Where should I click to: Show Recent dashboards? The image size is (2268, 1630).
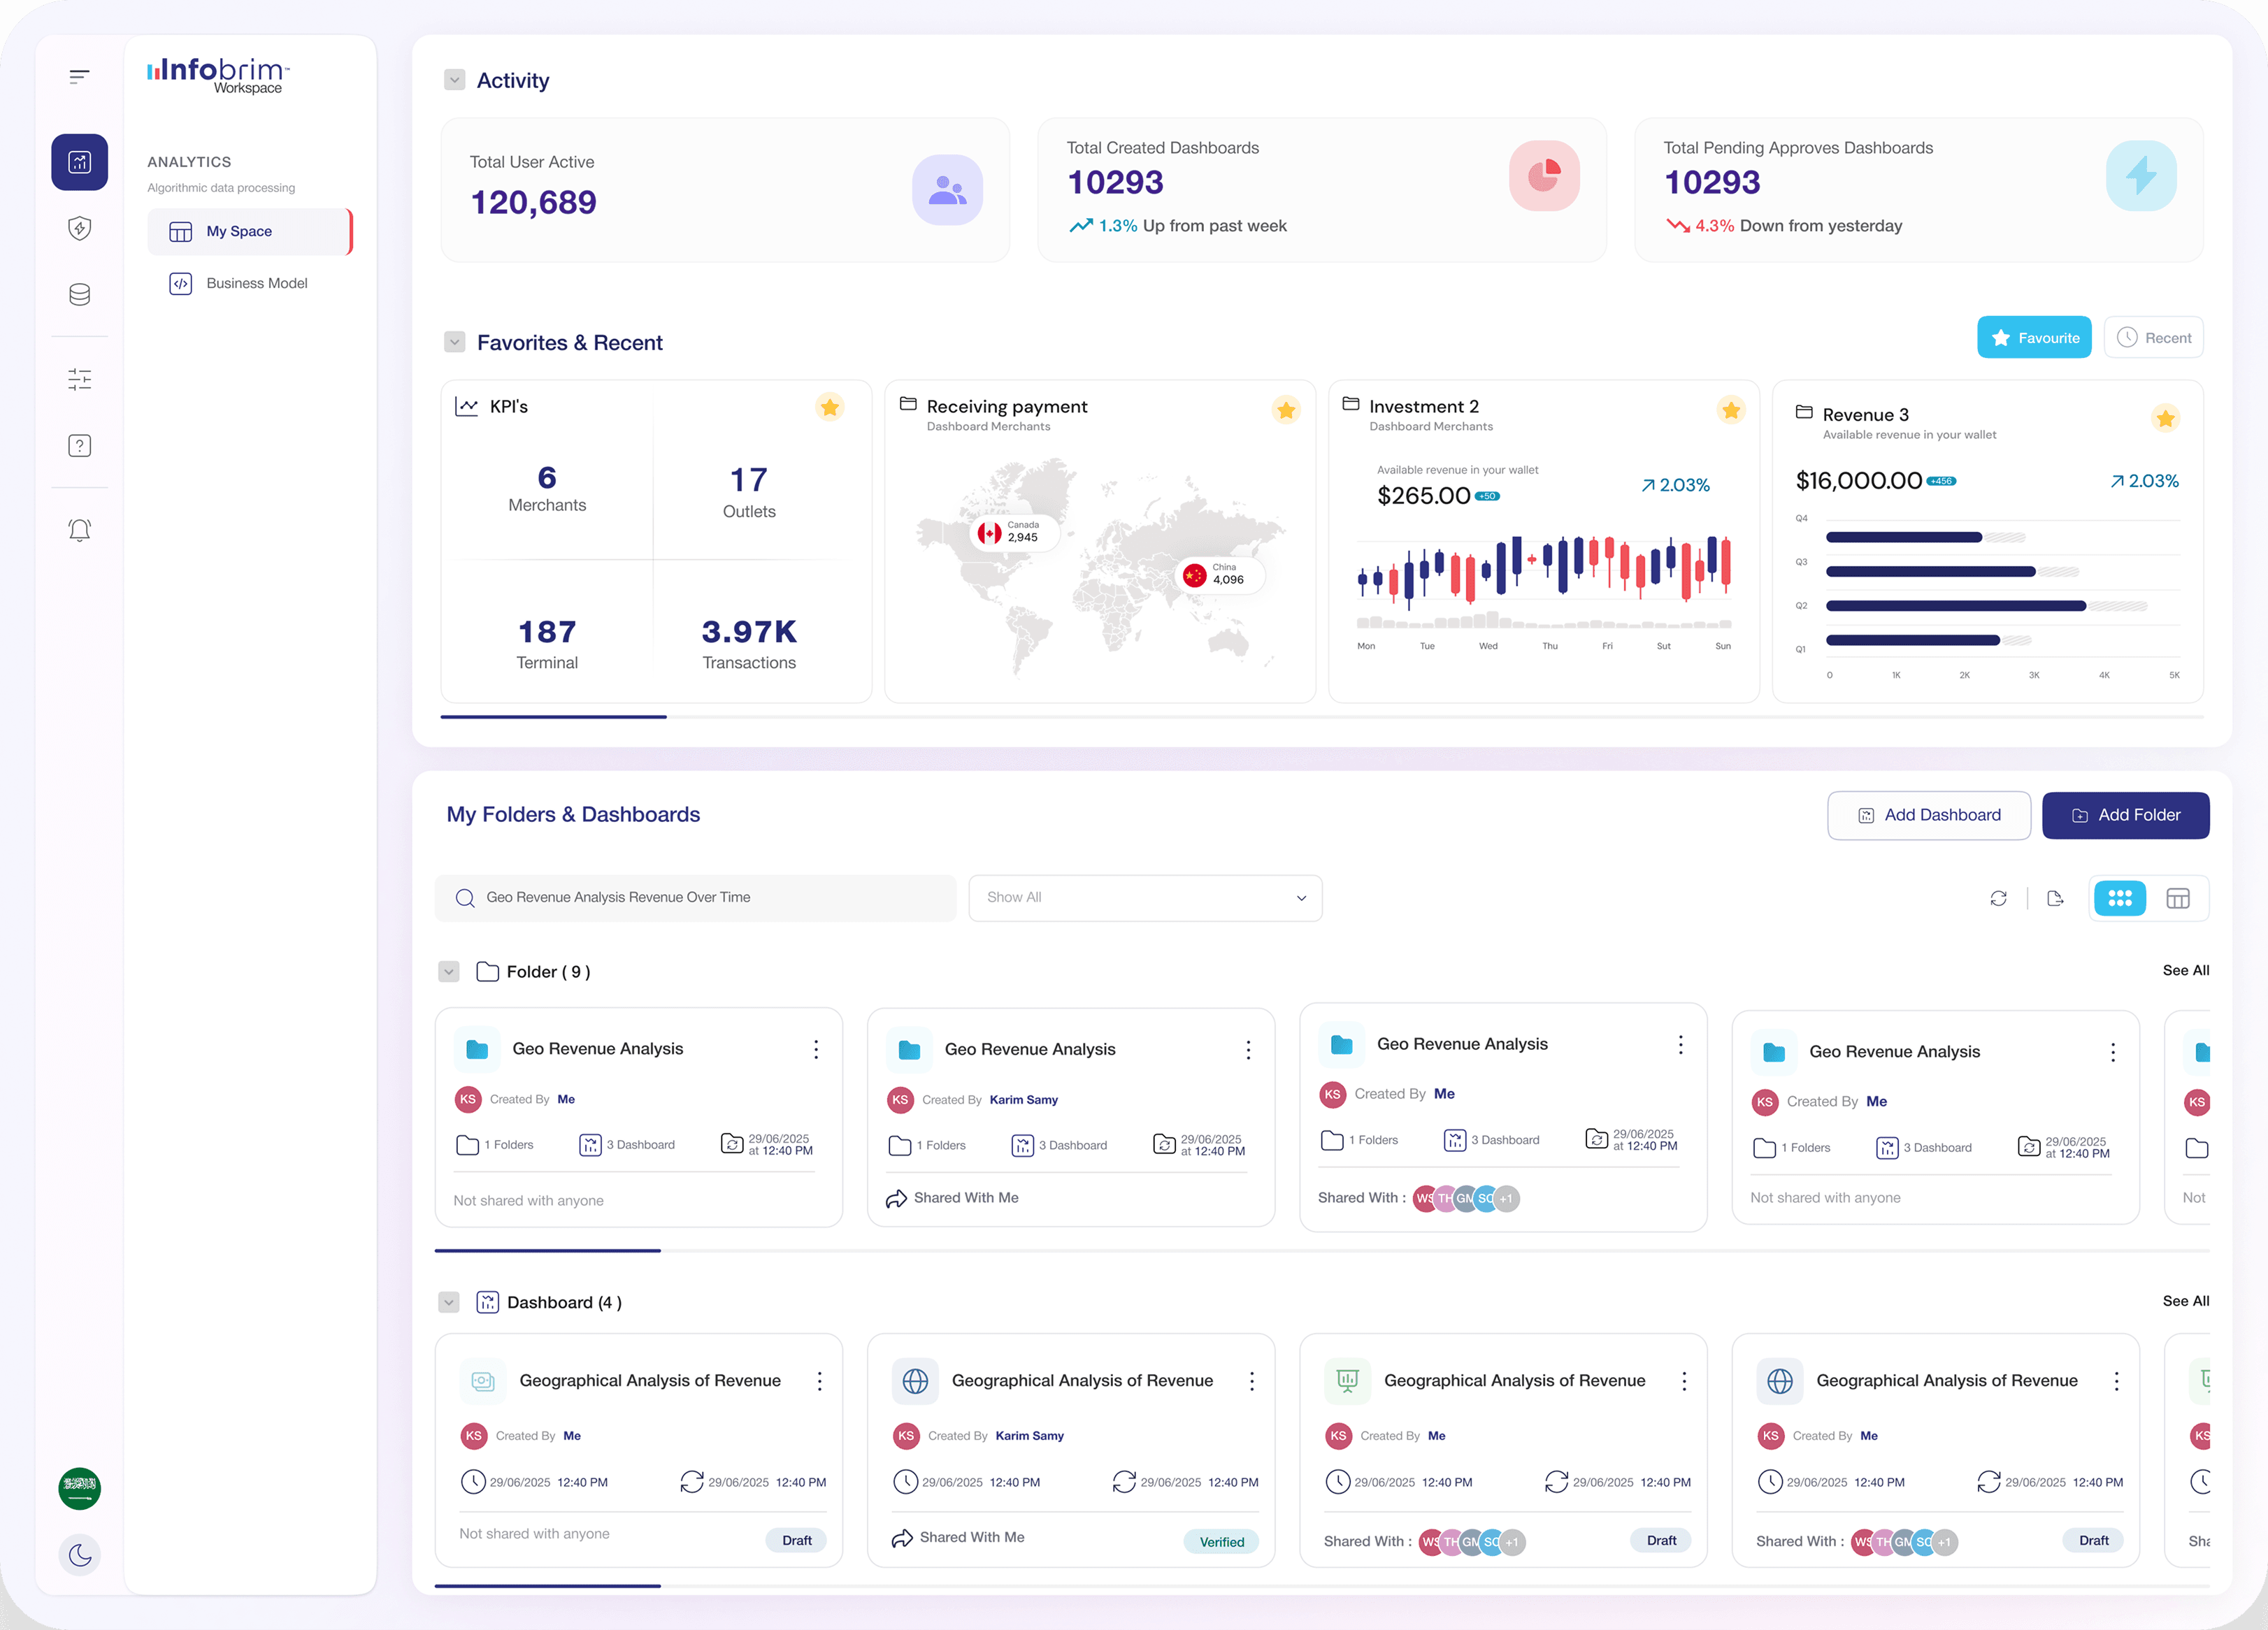2154,338
